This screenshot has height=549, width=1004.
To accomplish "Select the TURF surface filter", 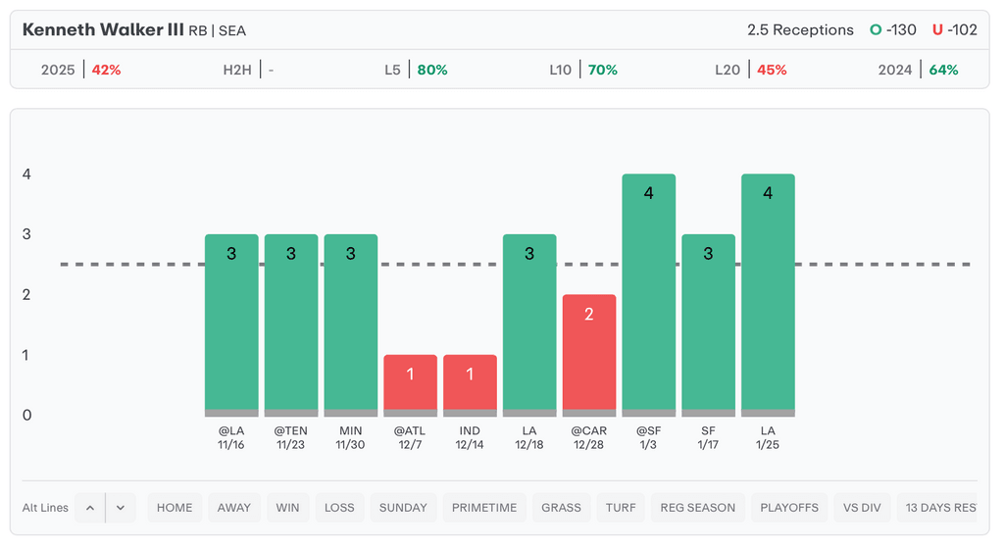I will (621, 508).
